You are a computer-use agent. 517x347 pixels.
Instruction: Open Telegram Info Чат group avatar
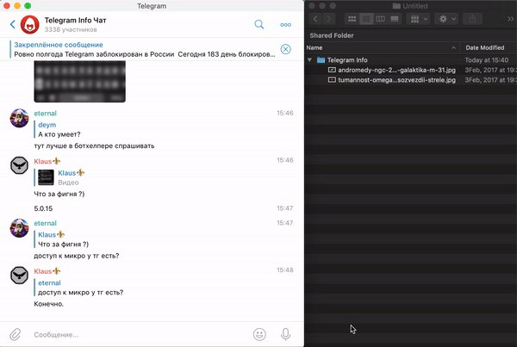[29, 24]
